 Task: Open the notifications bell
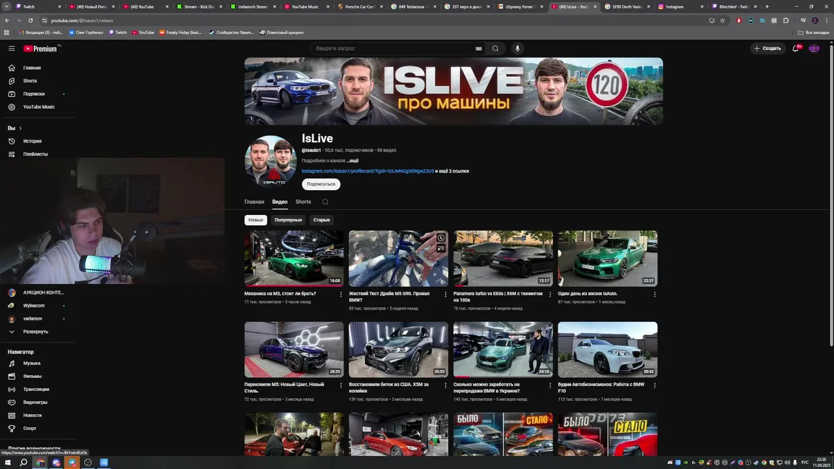pyautogui.click(x=796, y=48)
